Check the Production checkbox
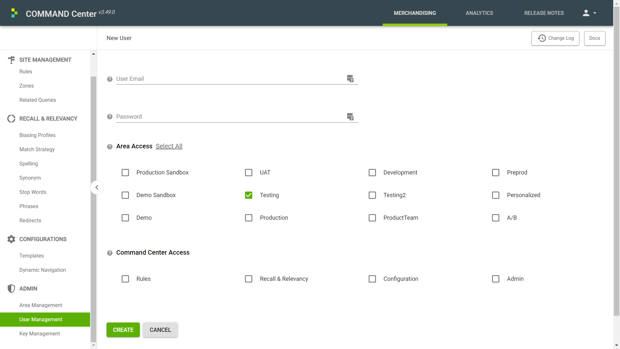The width and height of the screenshot is (620, 349). (x=249, y=218)
